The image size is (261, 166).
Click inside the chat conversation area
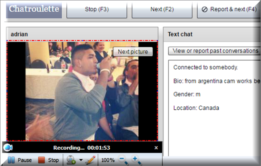(x=215, y=108)
